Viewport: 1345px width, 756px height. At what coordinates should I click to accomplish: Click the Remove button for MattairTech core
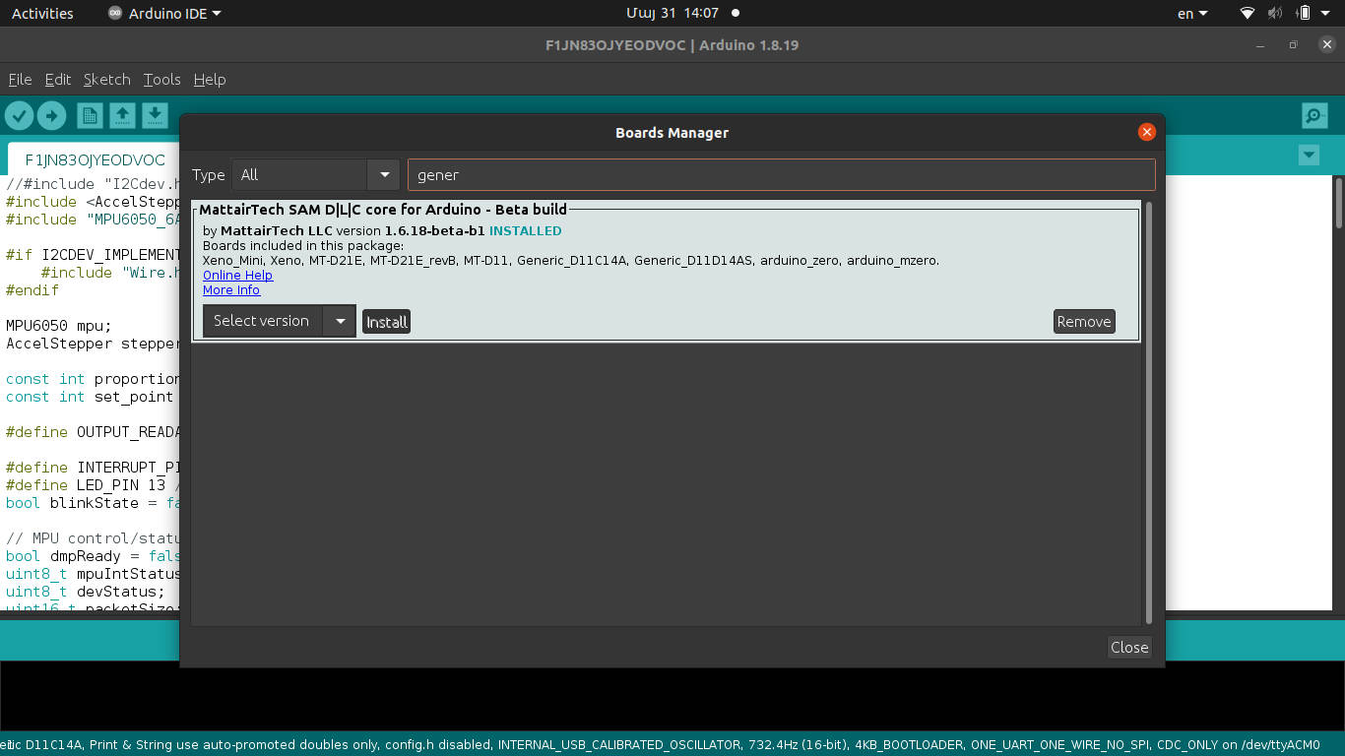(1084, 322)
